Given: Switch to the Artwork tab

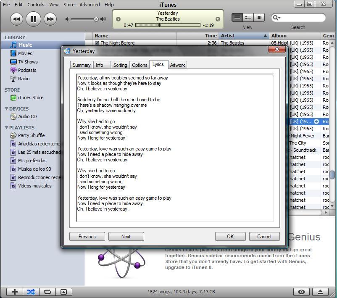Looking at the screenshot, I should (177, 65).
